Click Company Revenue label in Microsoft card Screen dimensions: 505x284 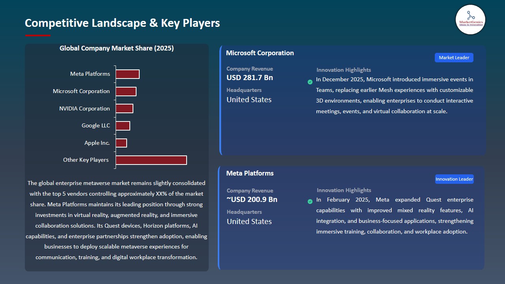(x=250, y=69)
